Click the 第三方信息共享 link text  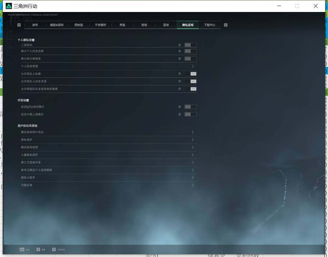point(31,162)
